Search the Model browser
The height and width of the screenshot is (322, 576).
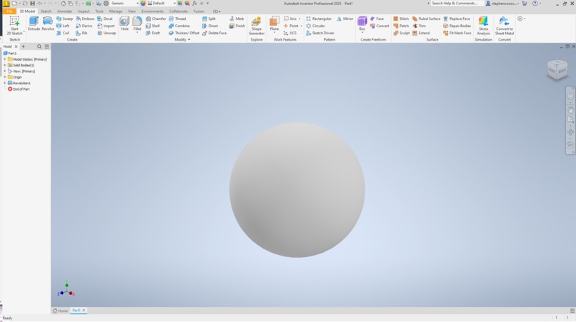pos(39,46)
